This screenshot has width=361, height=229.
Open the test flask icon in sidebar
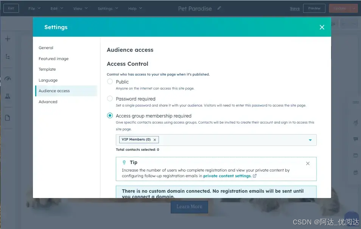tap(8, 96)
